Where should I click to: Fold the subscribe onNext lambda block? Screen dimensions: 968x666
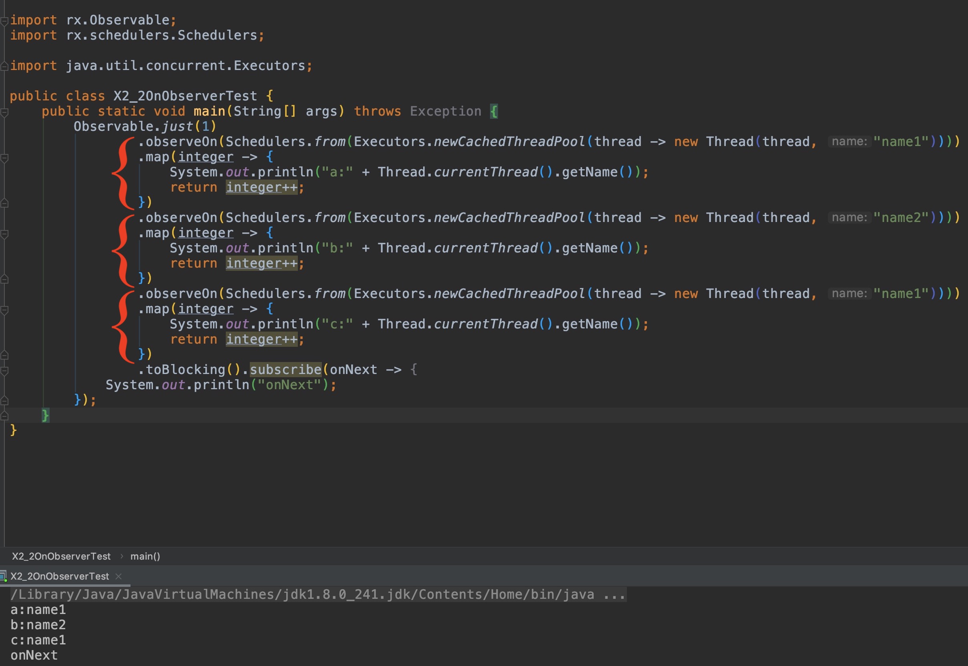click(x=4, y=370)
